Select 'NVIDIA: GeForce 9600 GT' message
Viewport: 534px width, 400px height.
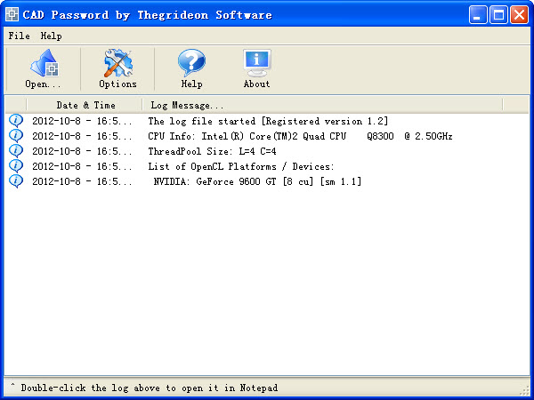[257, 181]
